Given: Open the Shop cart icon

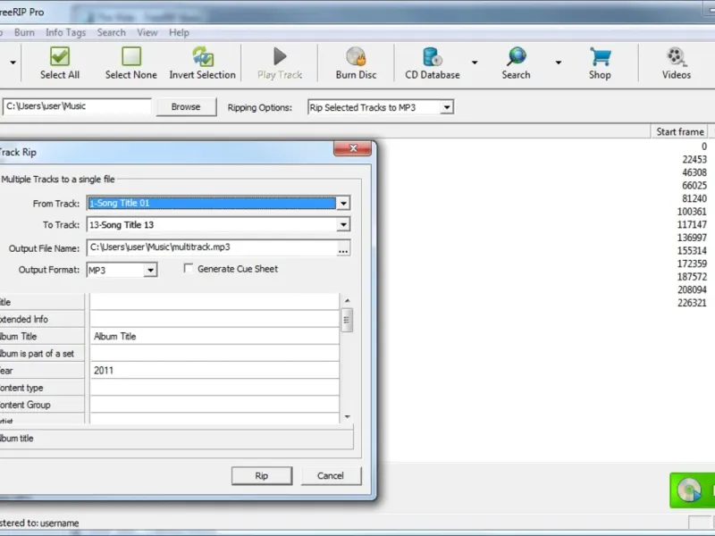Looking at the screenshot, I should (x=600, y=57).
